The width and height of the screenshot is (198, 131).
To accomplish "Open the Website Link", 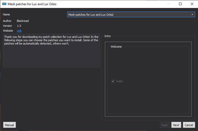I will (19, 31).
